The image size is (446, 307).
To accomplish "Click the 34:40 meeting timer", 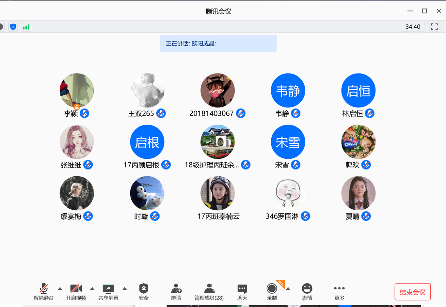I will (413, 27).
